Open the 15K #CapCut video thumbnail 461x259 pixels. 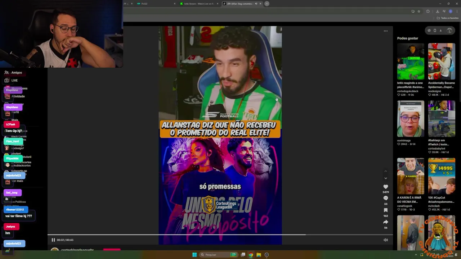pyautogui.click(x=442, y=176)
